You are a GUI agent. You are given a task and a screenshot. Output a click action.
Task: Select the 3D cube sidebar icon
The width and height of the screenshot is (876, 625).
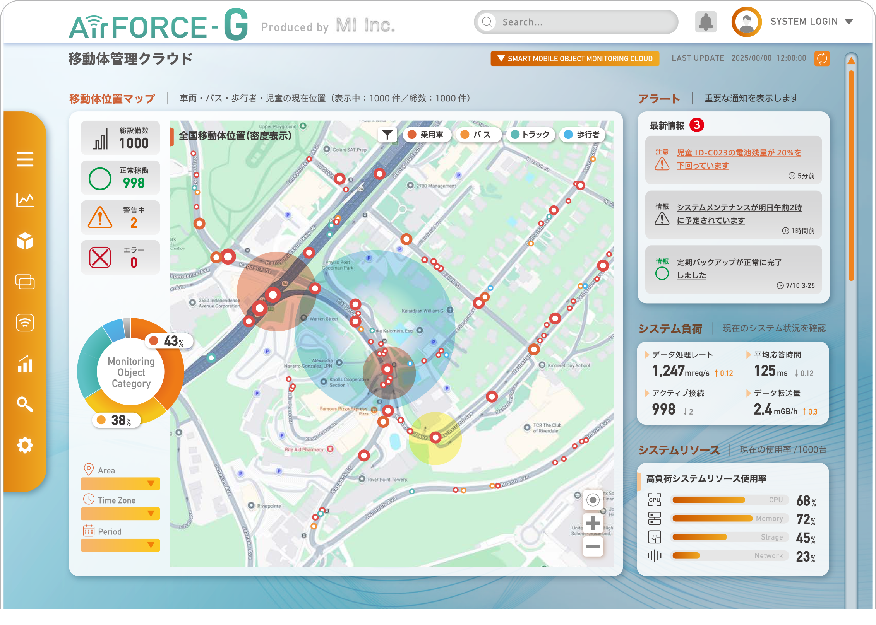tap(25, 241)
